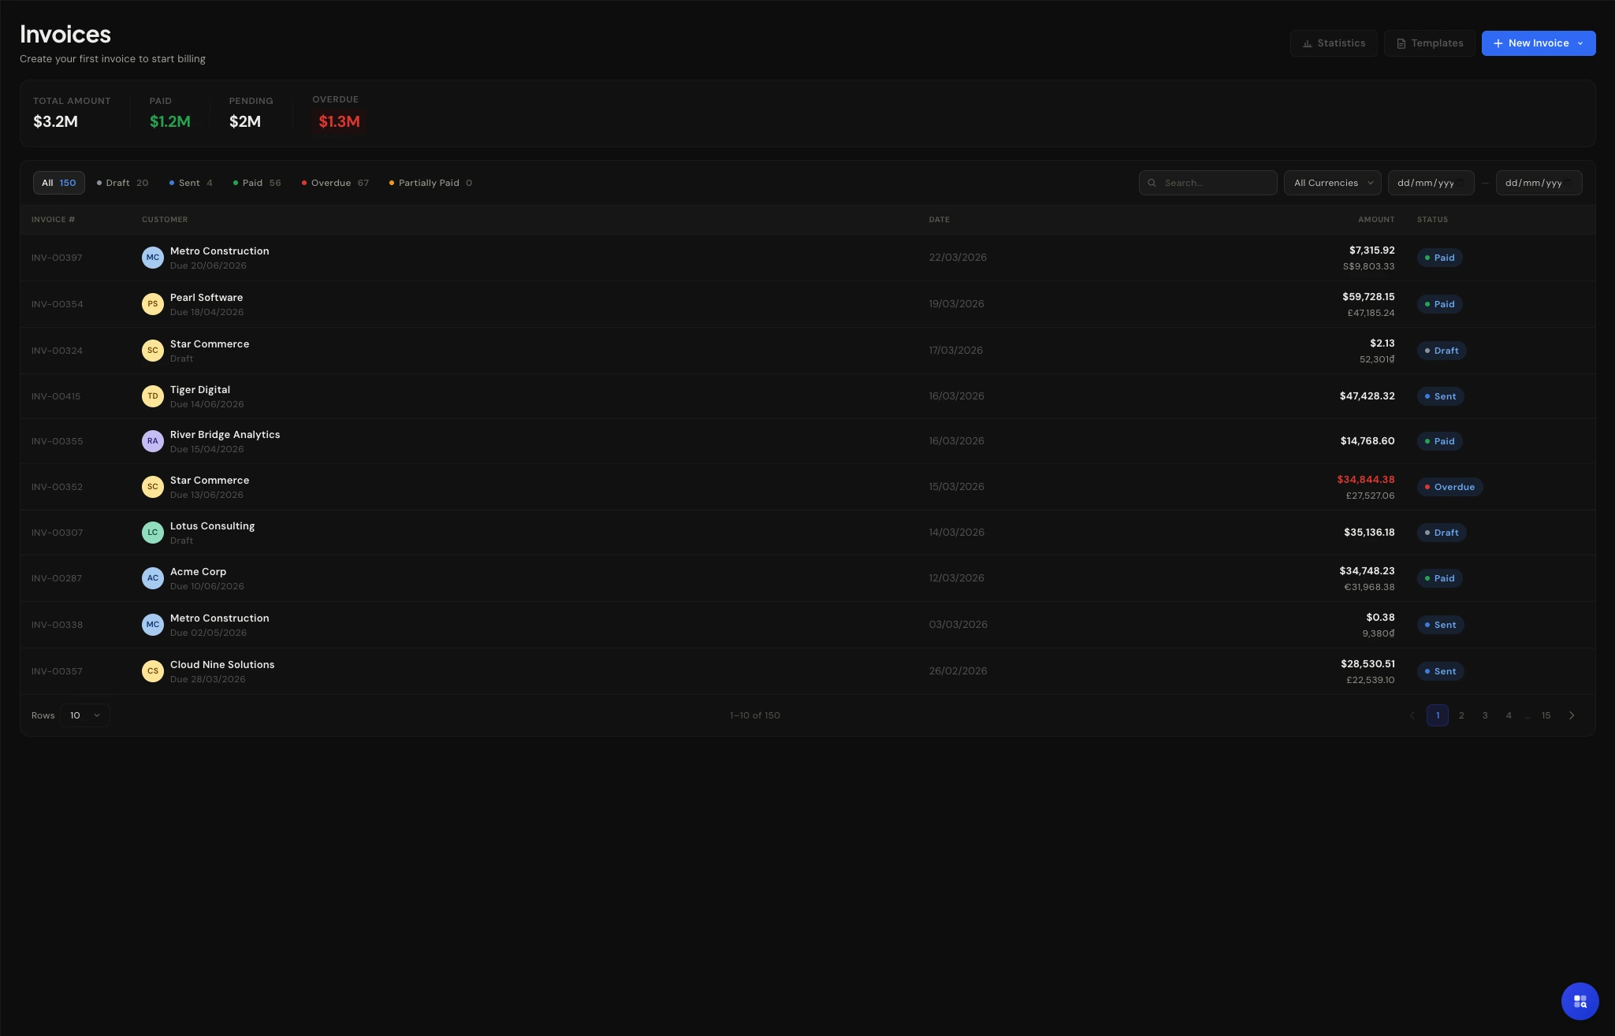The height and width of the screenshot is (1036, 1615).
Task: Click the River Bridge Analytics RA avatar
Action: pyautogui.click(x=152, y=441)
